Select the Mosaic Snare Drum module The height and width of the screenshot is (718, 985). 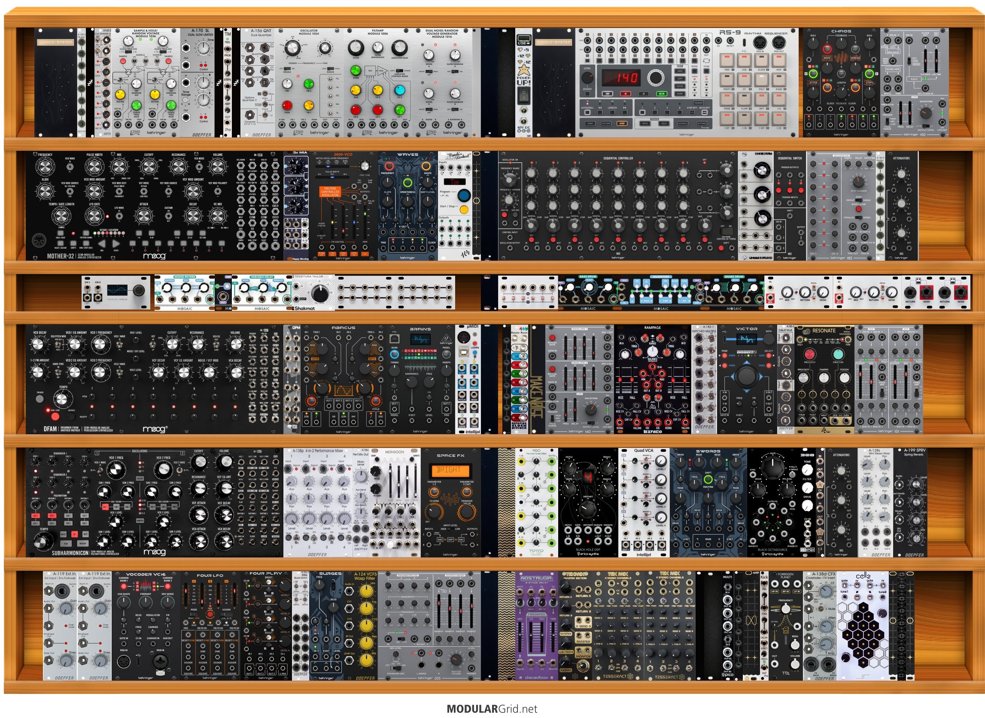click(x=734, y=292)
